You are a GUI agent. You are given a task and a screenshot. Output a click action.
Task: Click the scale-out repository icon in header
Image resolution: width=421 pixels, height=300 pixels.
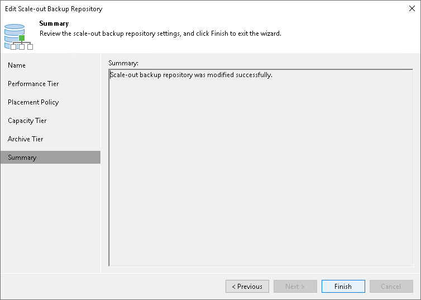(x=18, y=36)
